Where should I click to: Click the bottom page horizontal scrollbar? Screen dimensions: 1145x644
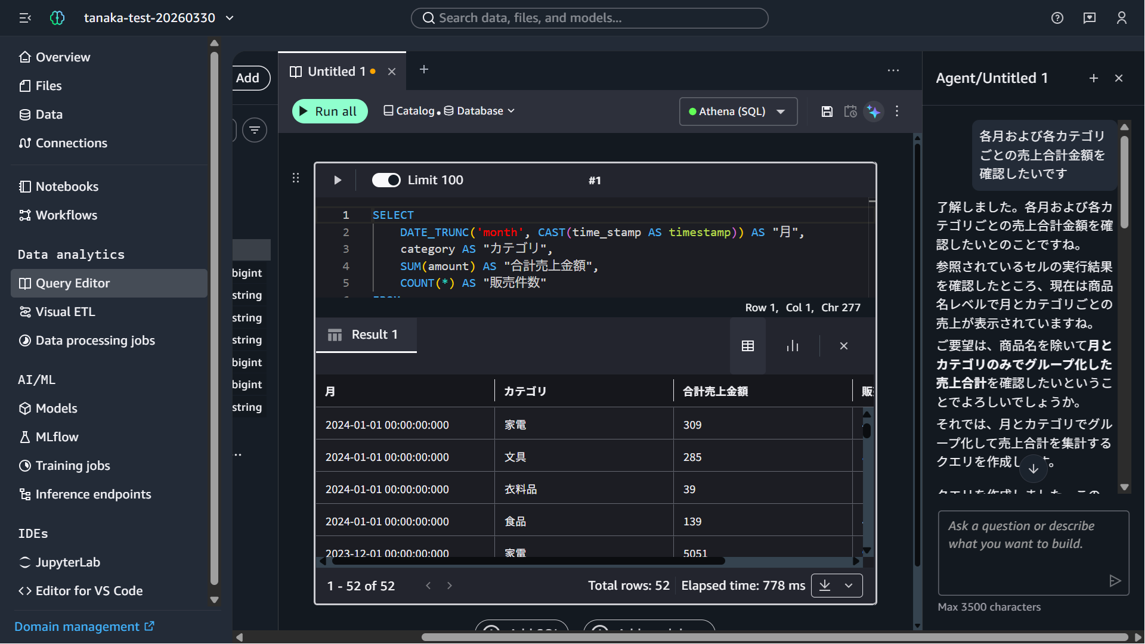(x=774, y=637)
